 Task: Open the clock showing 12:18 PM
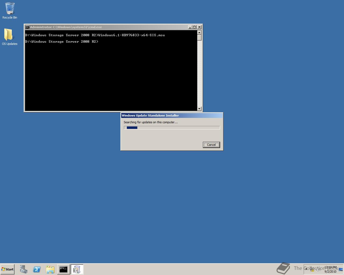330,269
